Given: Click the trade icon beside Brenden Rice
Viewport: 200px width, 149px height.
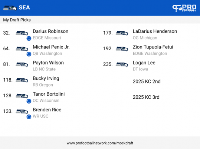Looking at the screenshot, I should pyautogui.click(x=29, y=117).
